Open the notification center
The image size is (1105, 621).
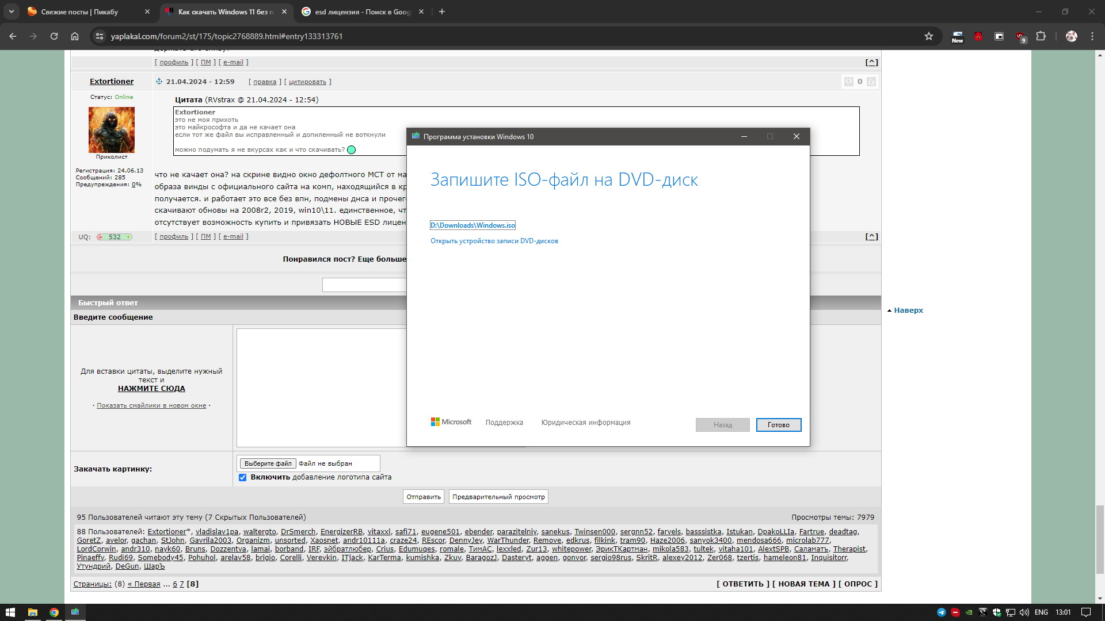(1086, 612)
